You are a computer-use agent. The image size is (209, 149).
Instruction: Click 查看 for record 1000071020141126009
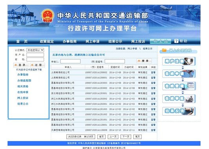(x=153, y=130)
